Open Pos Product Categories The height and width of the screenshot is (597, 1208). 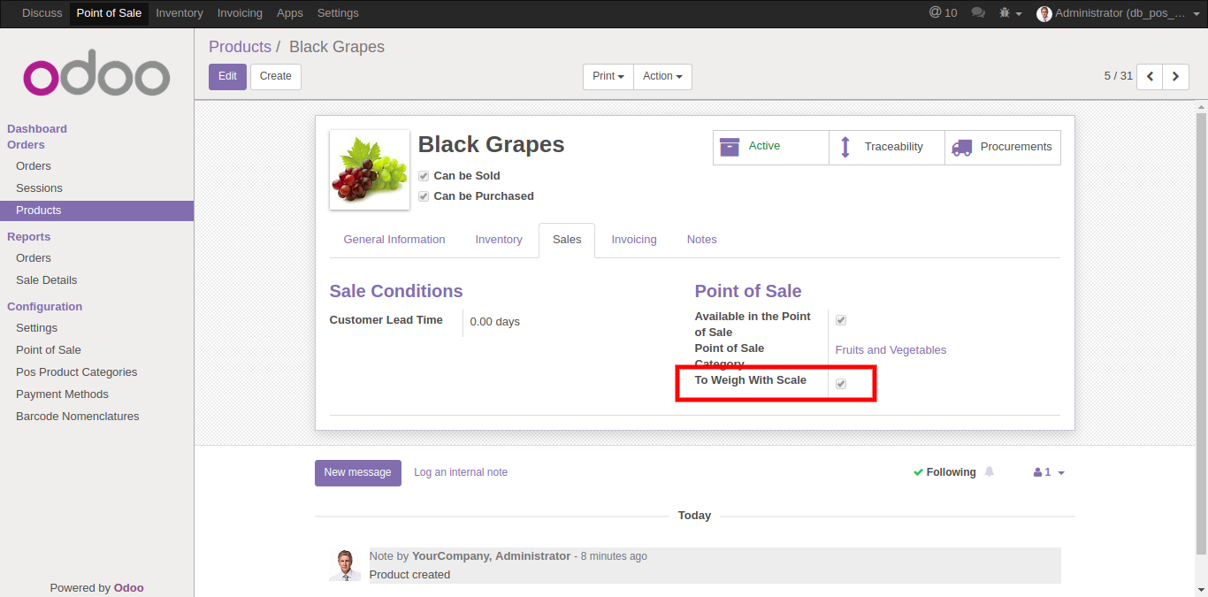tap(77, 372)
